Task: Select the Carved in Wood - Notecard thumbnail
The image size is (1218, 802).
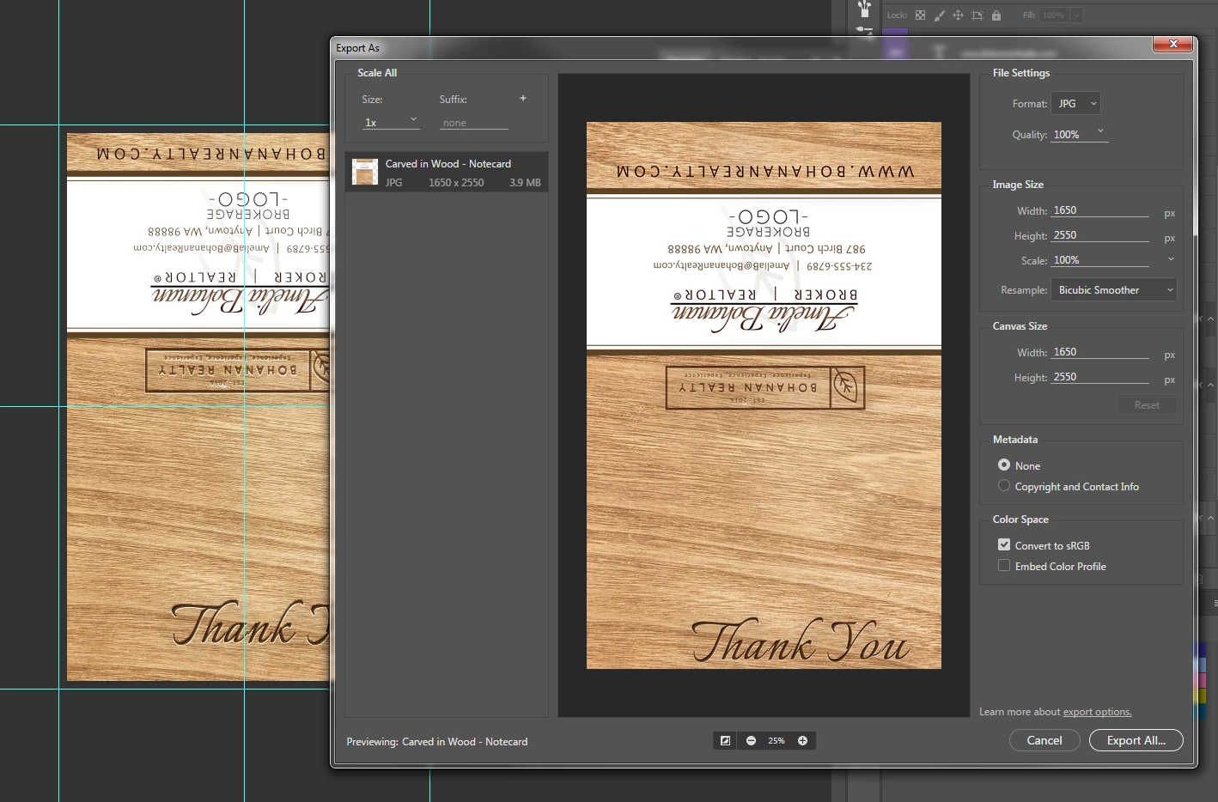Action: click(365, 172)
